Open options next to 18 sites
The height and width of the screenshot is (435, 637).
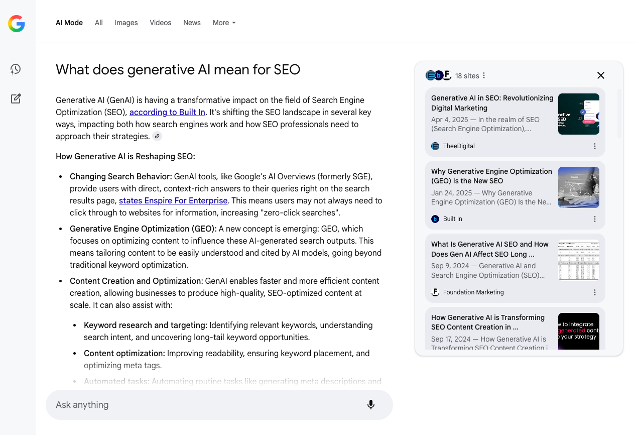(x=484, y=76)
